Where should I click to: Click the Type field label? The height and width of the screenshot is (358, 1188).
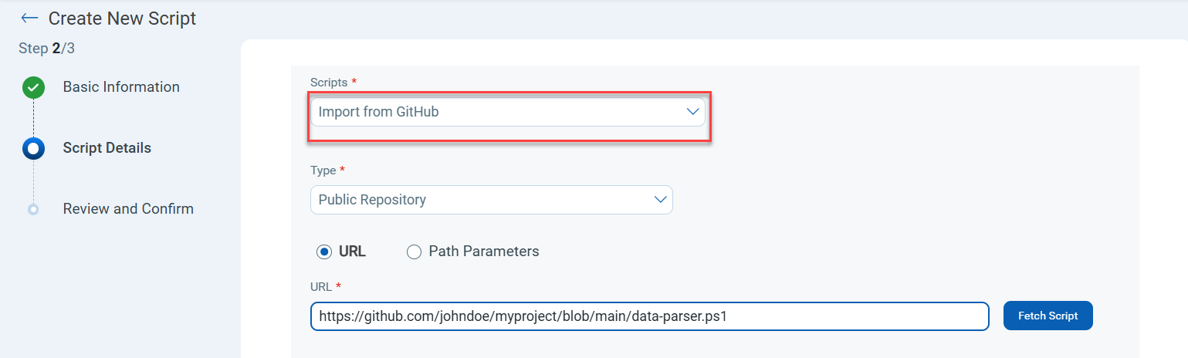(x=324, y=170)
